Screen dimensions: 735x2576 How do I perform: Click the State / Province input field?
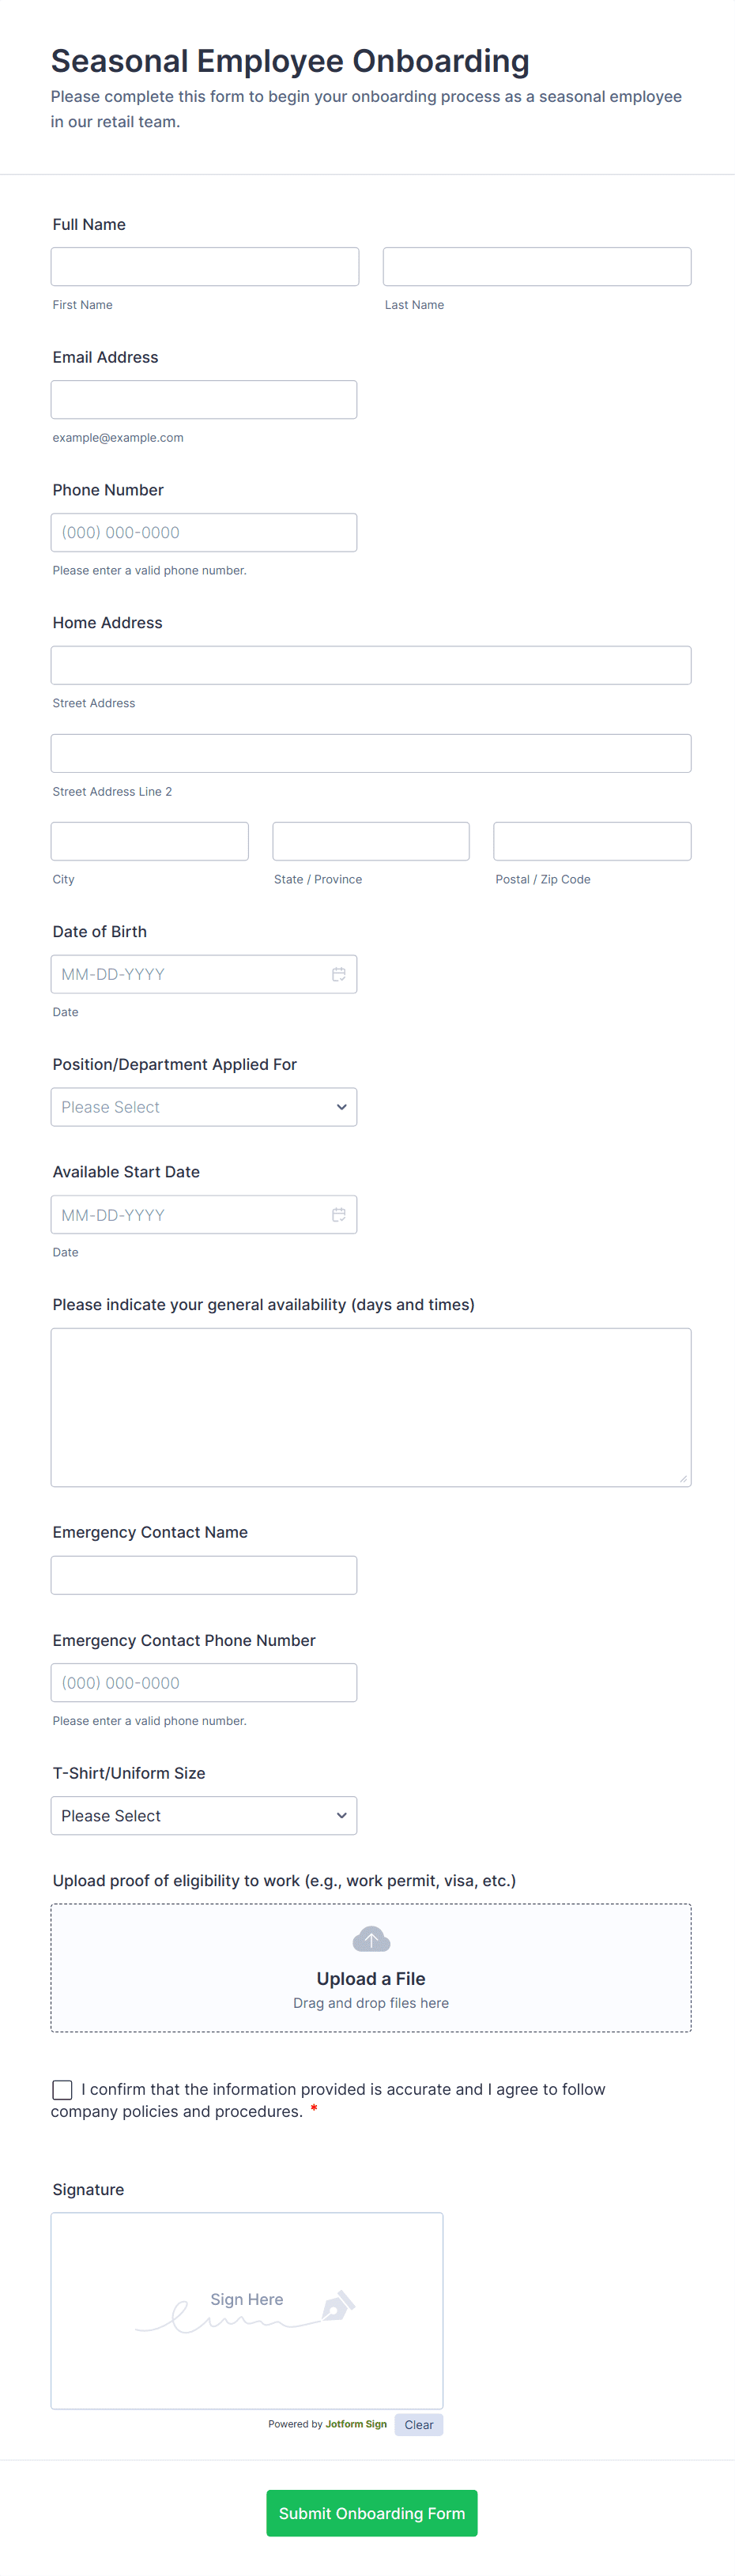tap(371, 841)
